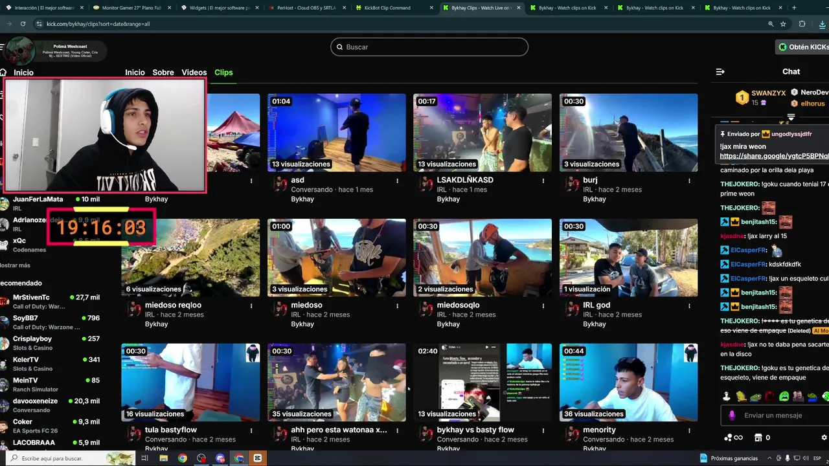The image size is (829, 466).
Task: Play the 'asd' clip thumbnail
Action: 337,133
